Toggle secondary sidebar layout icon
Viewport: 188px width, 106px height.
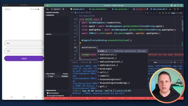click(x=178, y=5)
